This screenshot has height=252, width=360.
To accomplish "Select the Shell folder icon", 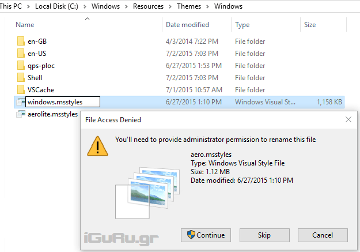I will pos(20,78).
